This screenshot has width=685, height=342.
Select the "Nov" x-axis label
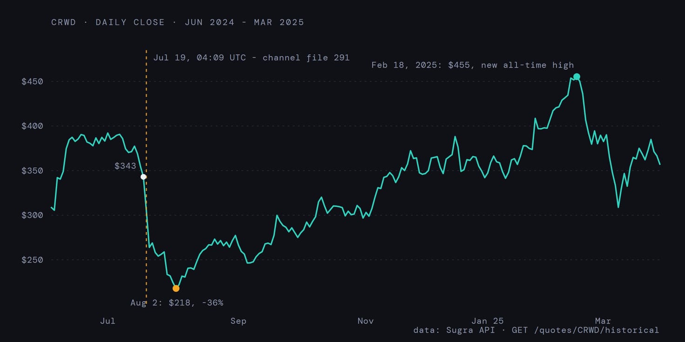point(366,321)
